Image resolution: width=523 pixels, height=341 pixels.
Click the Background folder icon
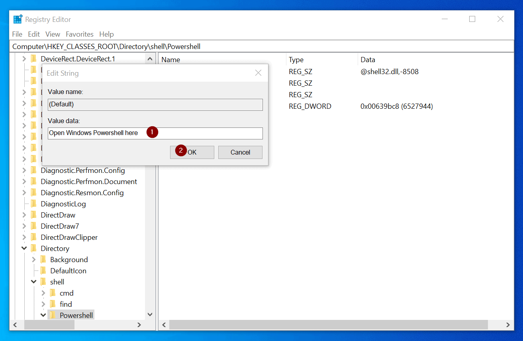pyautogui.click(x=43, y=260)
